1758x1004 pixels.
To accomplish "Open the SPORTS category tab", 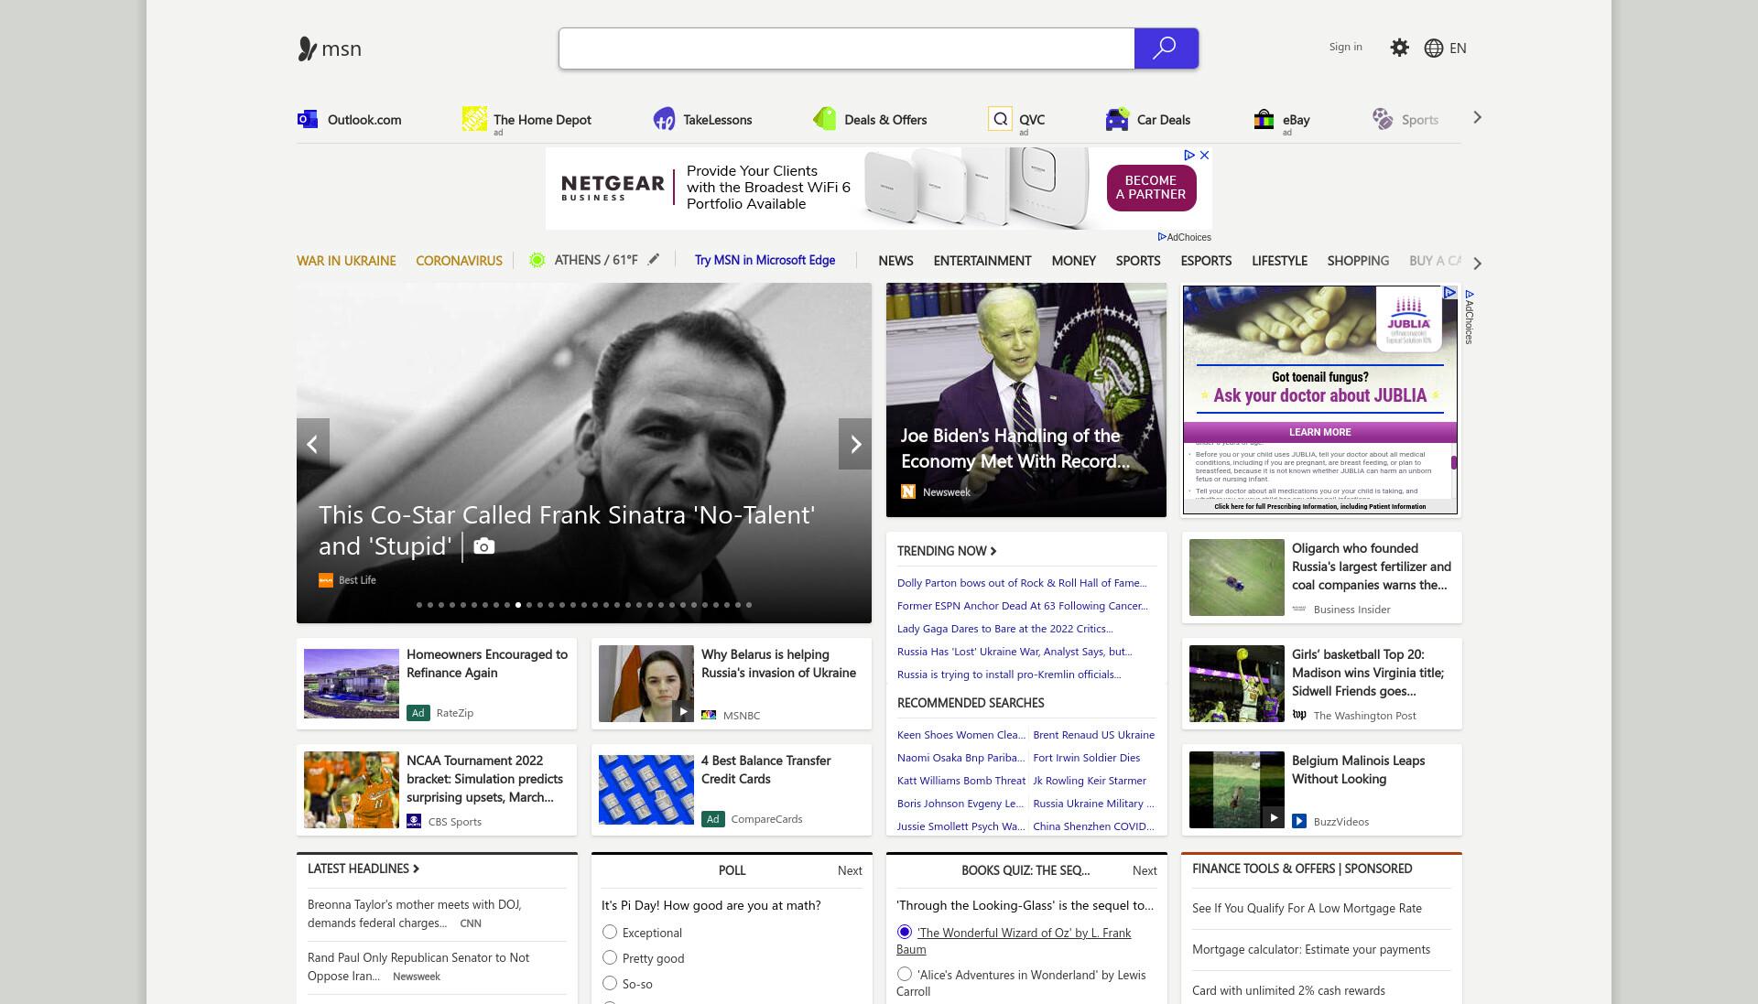I will [1138, 261].
